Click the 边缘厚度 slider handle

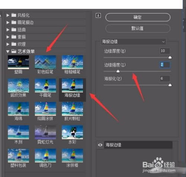pos(170,58)
